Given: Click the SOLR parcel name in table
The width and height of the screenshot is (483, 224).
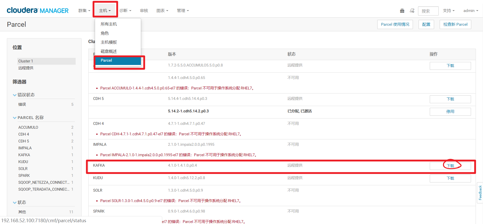Looking at the screenshot, I should pyautogui.click(x=98, y=190).
